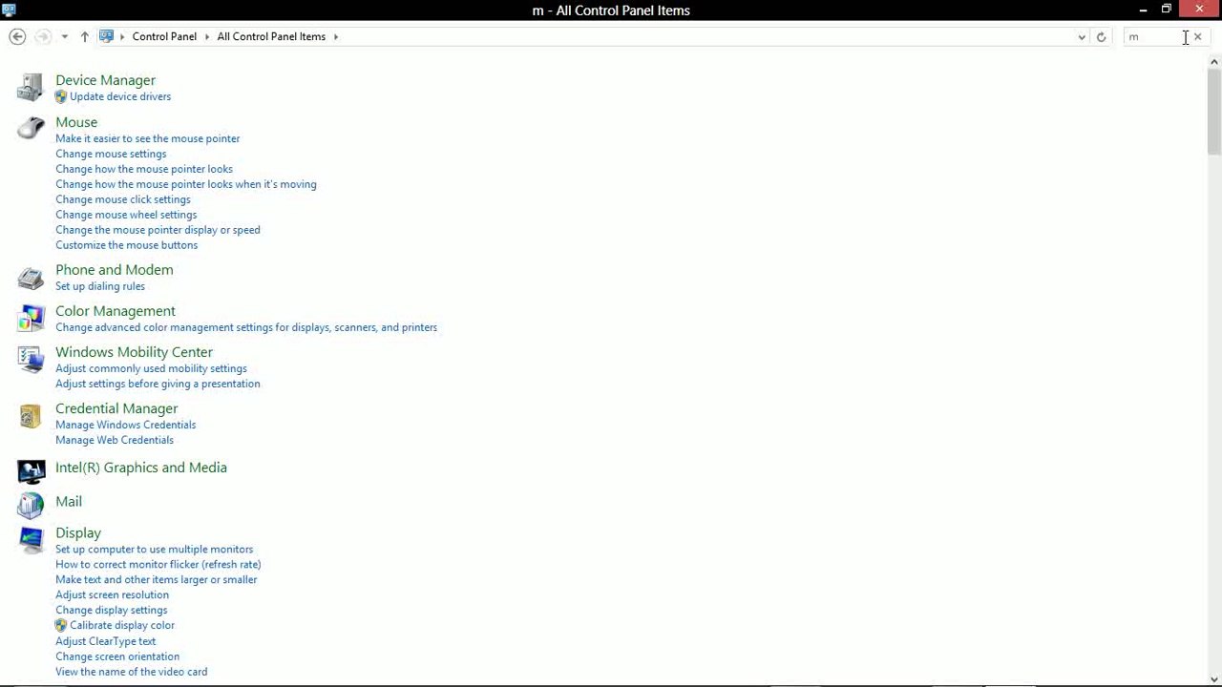
Task: Click Update device drivers link
Action: [x=120, y=96]
